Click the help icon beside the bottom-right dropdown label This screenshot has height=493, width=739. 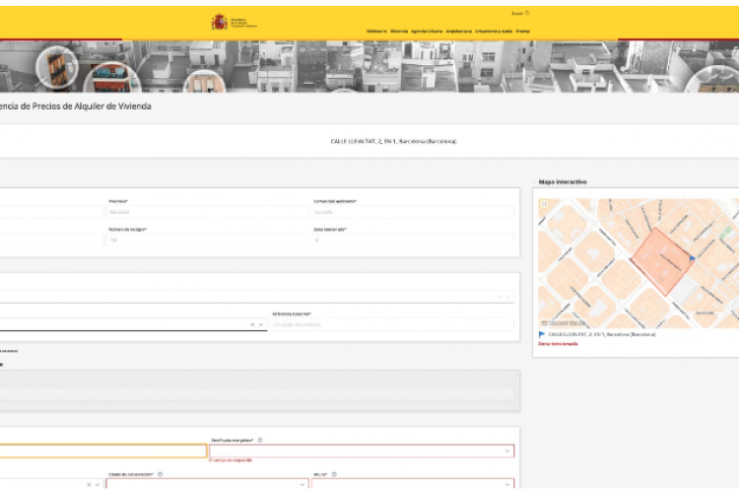pyautogui.click(x=336, y=473)
